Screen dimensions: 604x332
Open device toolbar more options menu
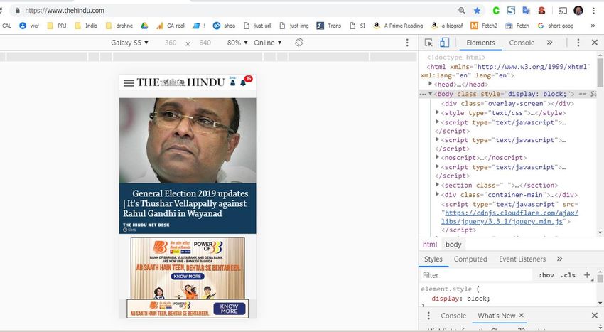(x=407, y=43)
